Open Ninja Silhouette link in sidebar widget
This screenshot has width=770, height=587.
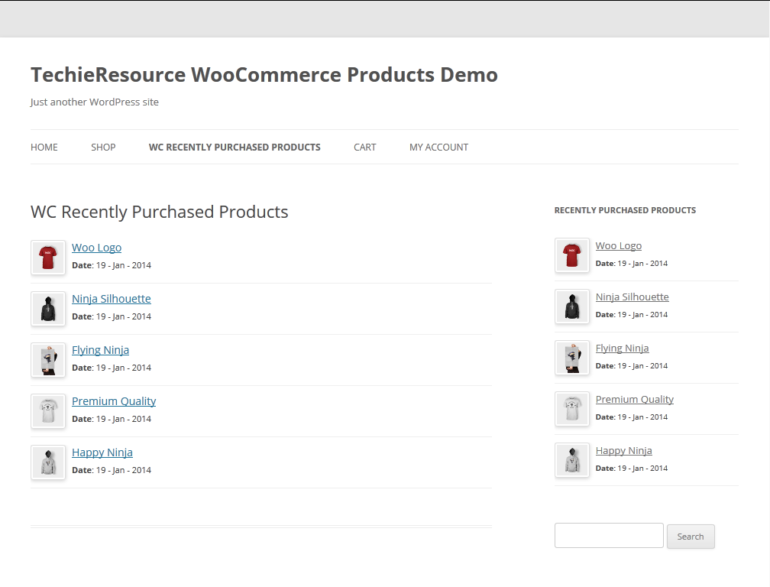pos(632,297)
